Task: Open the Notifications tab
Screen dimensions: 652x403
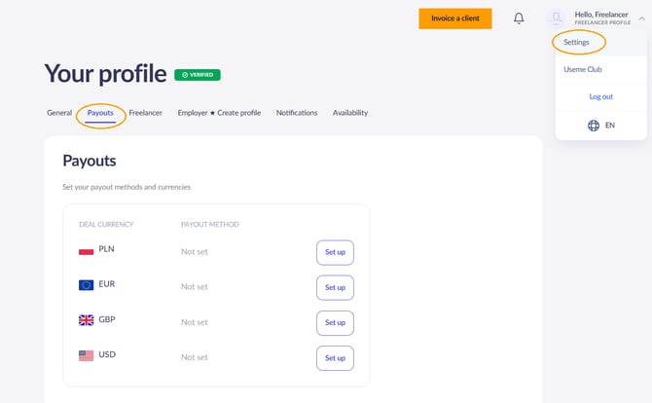Action: tap(297, 113)
